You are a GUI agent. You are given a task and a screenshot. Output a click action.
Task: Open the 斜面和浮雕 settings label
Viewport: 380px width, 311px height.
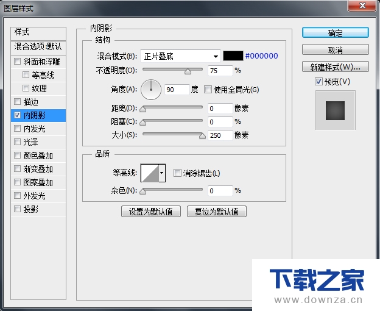coord(41,62)
